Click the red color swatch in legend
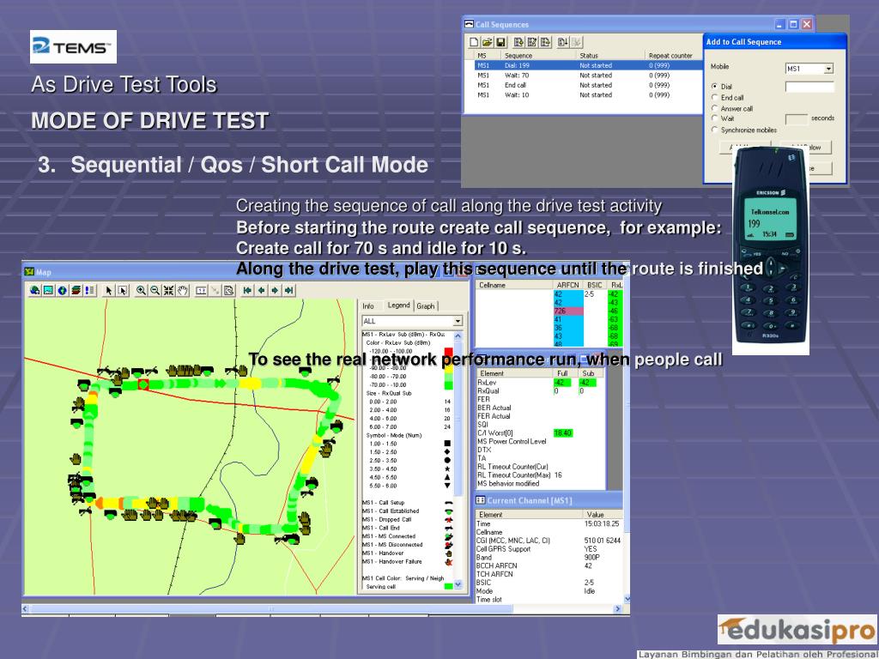879x659 pixels. [448, 352]
